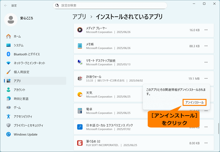
Task: Select the 電卓 app name
Action: [89, 109]
